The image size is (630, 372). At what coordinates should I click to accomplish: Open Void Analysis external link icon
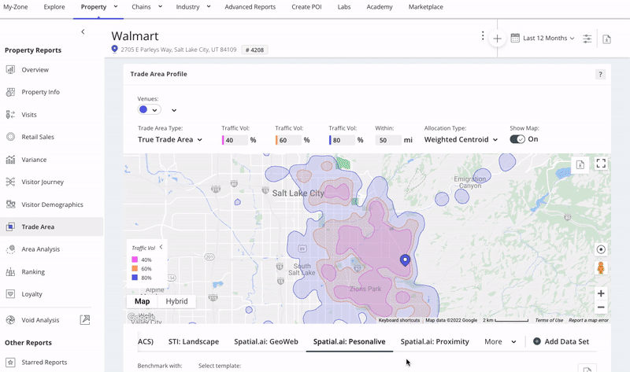tap(85, 320)
